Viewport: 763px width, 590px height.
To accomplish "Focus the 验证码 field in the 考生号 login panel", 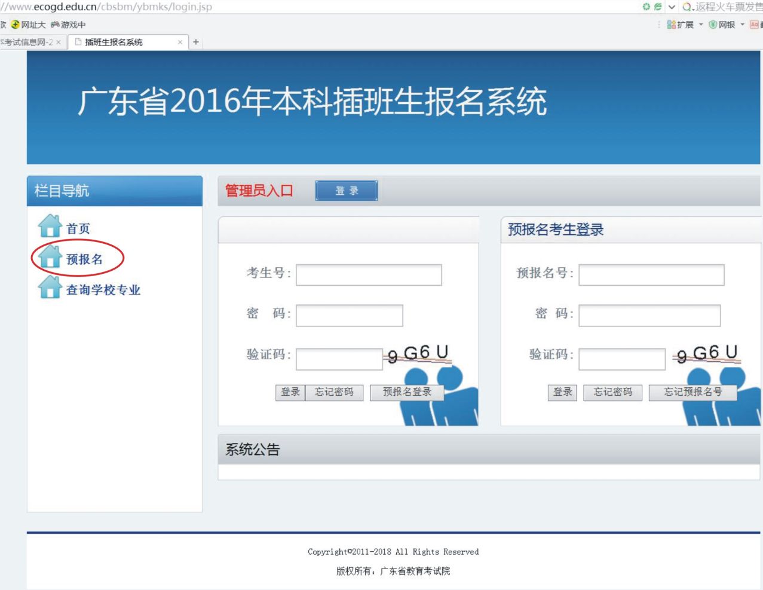I will 339,359.
